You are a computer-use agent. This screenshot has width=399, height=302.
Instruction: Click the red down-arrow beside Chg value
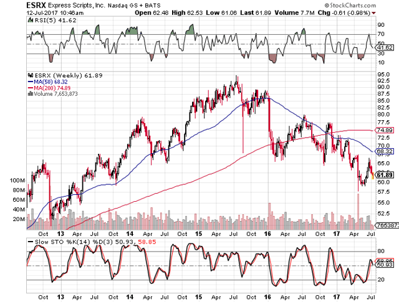pos(373,13)
